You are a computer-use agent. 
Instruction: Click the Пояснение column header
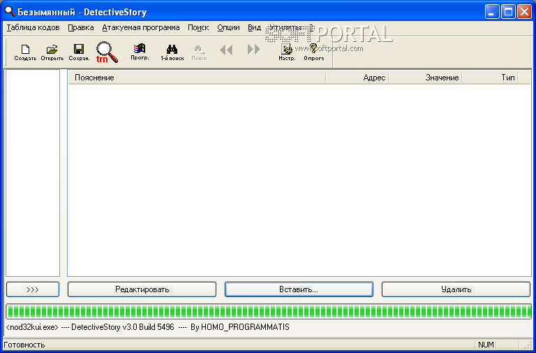(x=197, y=78)
